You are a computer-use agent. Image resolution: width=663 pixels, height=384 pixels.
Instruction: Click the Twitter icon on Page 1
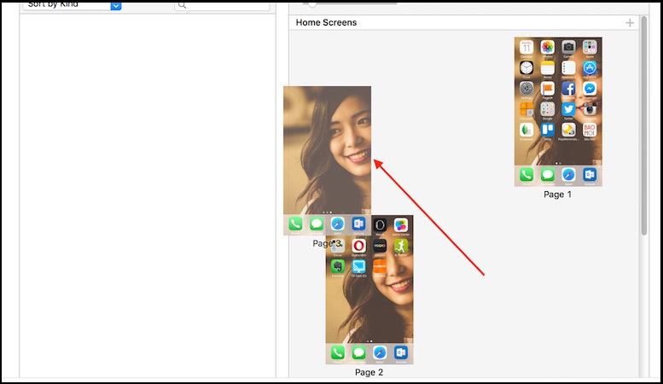pyautogui.click(x=568, y=109)
